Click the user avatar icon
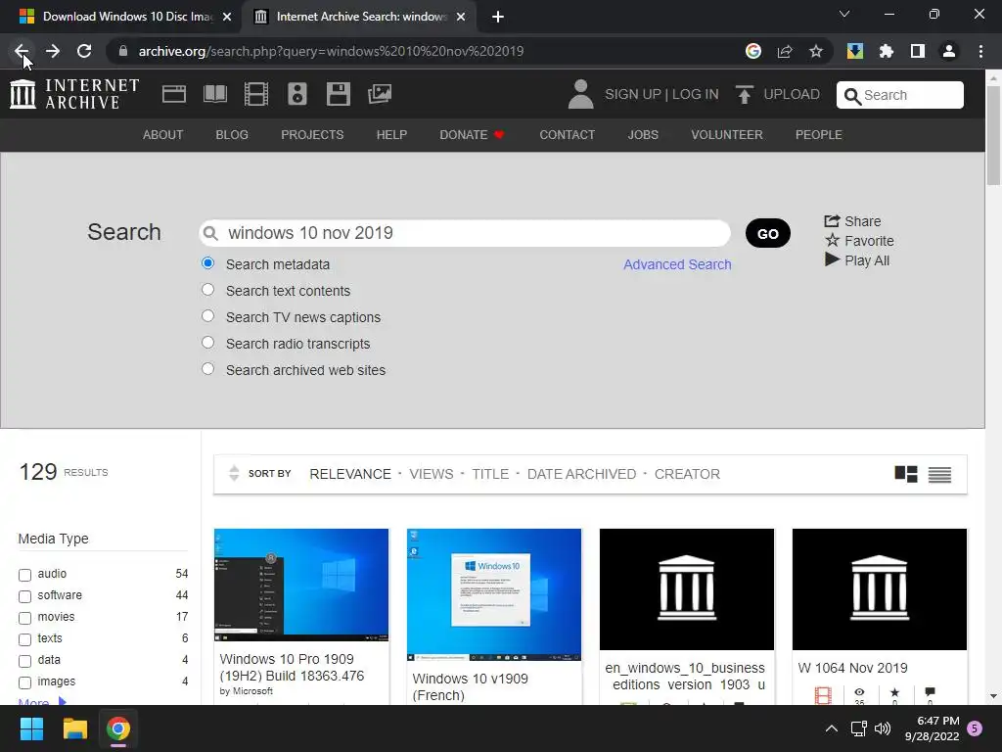Image resolution: width=1002 pixels, height=752 pixels. 580,94
